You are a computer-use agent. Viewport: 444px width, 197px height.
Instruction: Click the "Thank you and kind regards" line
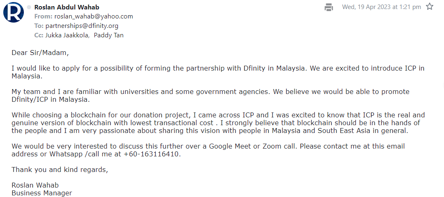click(60, 170)
